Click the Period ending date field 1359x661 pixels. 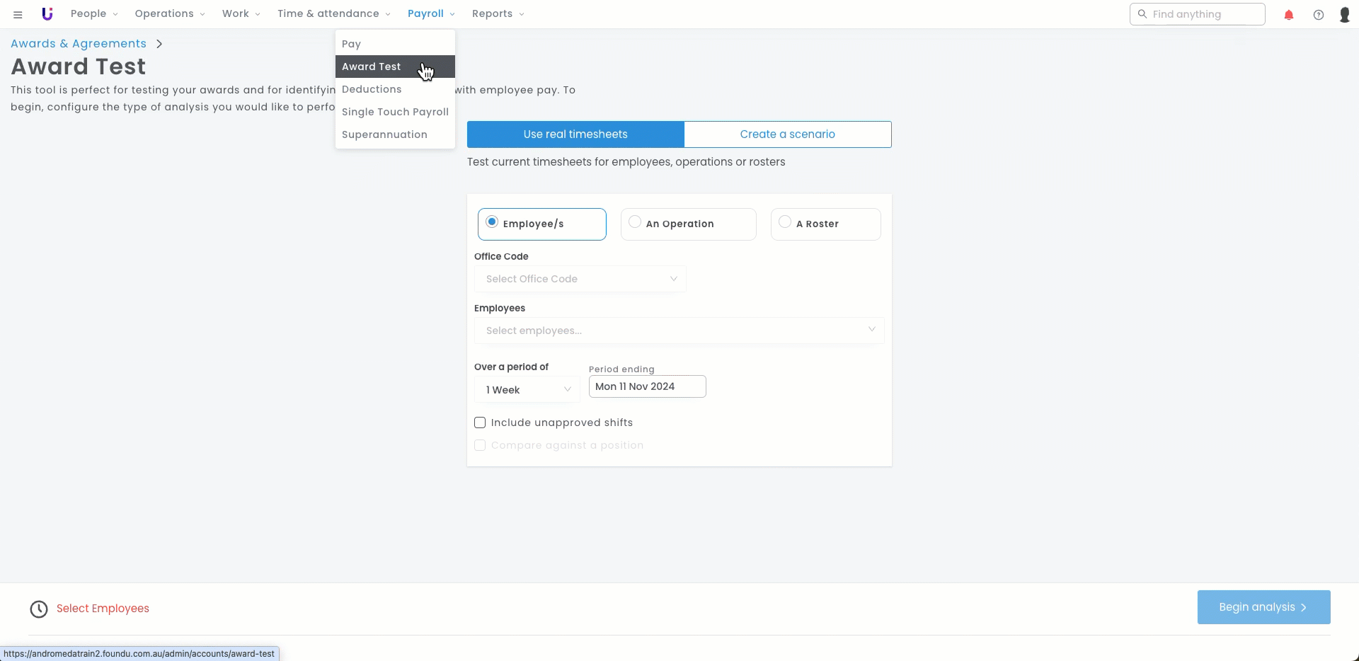(x=647, y=386)
